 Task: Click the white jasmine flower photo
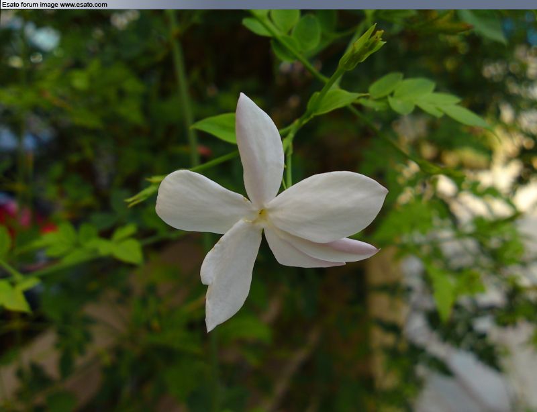click(268, 211)
